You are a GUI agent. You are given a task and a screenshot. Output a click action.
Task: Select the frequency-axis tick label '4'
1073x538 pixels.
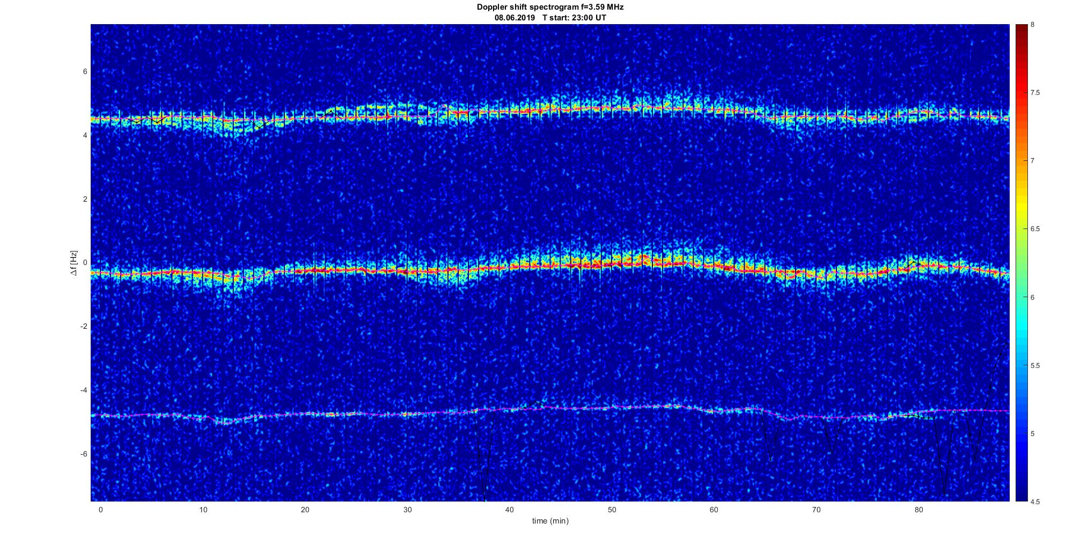pyautogui.click(x=85, y=136)
